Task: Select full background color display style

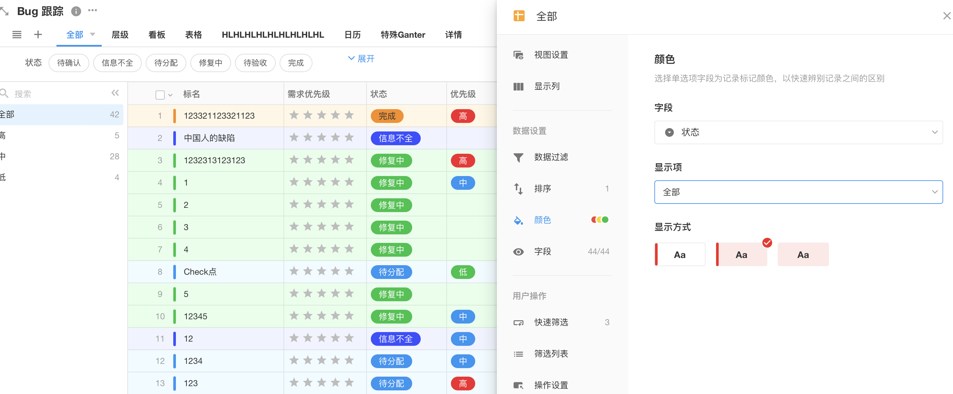Action: pyautogui.click(x=803, y=255)
